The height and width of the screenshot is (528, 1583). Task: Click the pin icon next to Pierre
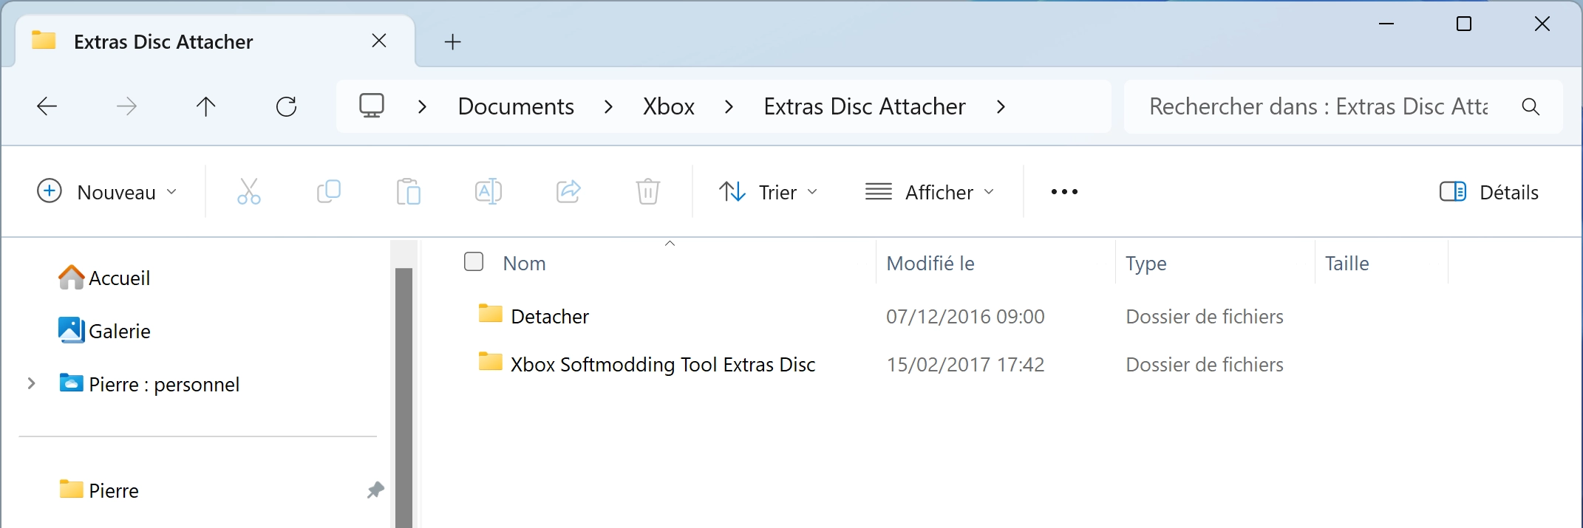[x=375, y=490]
